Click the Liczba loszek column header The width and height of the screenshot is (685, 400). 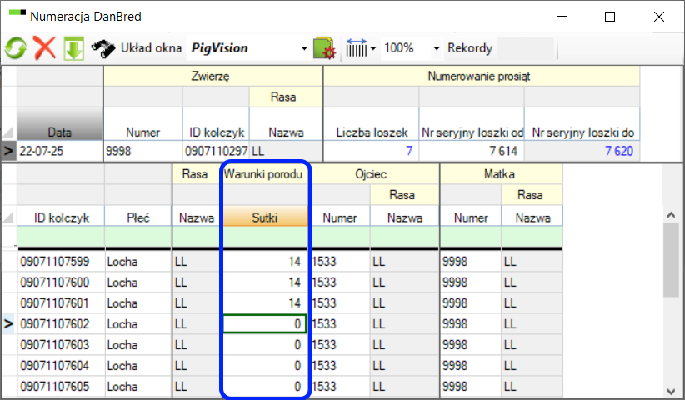(372, 123)
